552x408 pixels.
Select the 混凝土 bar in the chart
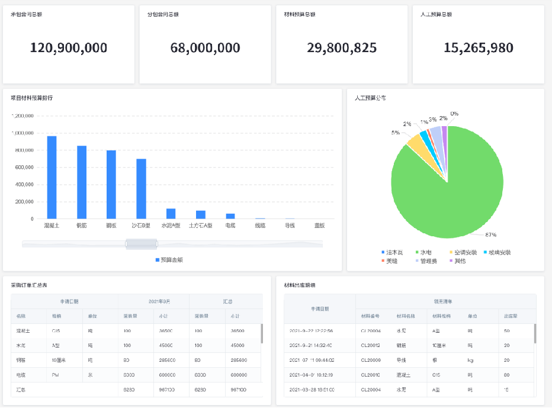(52, 177)
